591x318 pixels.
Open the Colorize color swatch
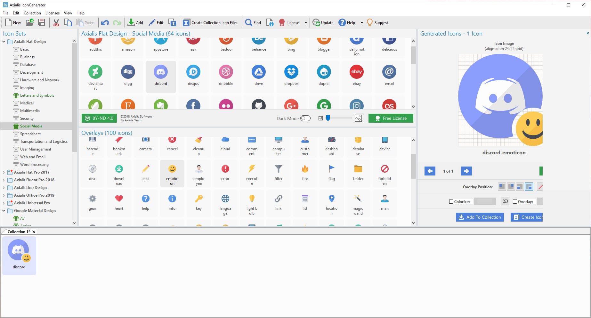tap(485, 201)
